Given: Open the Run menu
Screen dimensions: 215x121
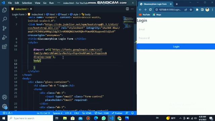Looking at the screenshot, I should (51, 3).
